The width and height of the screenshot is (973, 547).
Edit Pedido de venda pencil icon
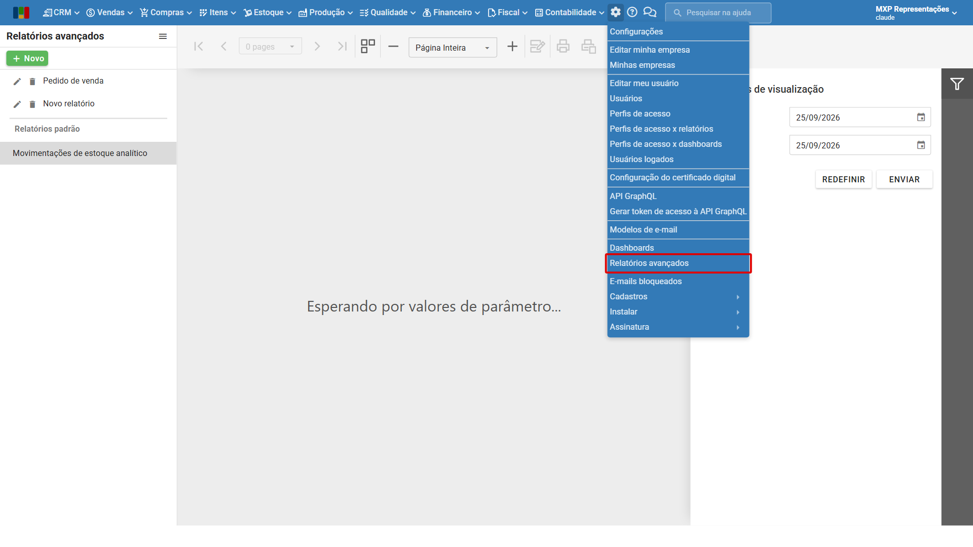pos(17,82)
